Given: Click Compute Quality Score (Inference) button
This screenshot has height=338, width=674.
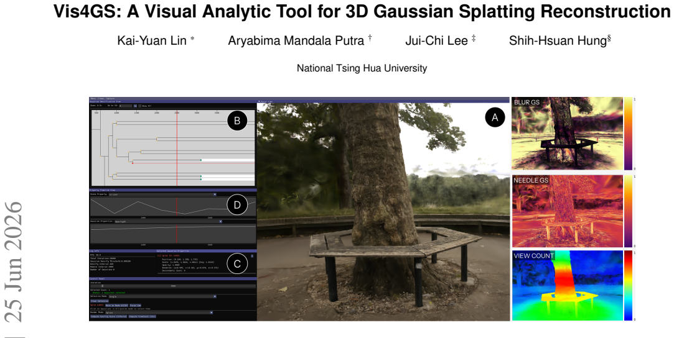Looking at the screenshot, I should click(x=108, y=316).
